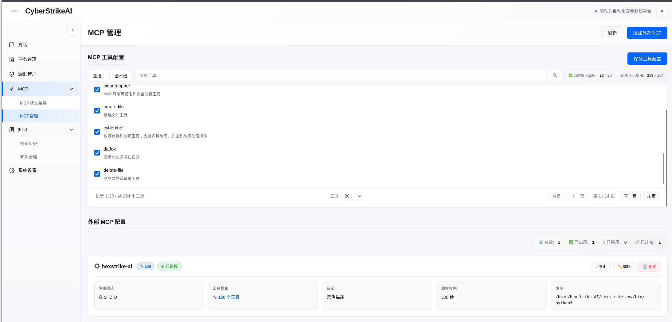The width and height of the screenshot is (672, 322).
Task: Click the gear icon for 系统设置
Action: [x=12, y=171]
